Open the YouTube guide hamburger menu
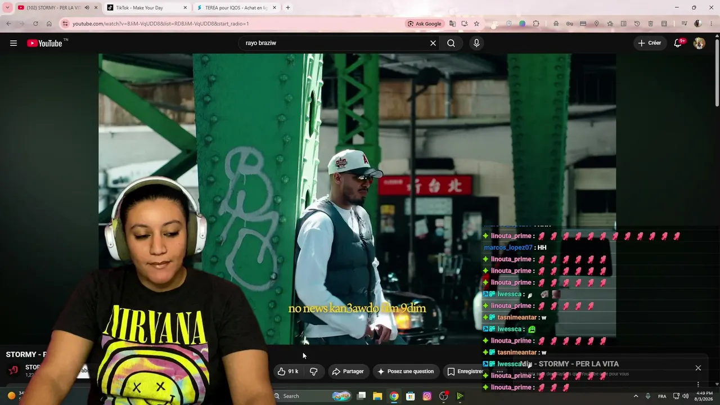720x405 pixels. click(x=13, y=43)
